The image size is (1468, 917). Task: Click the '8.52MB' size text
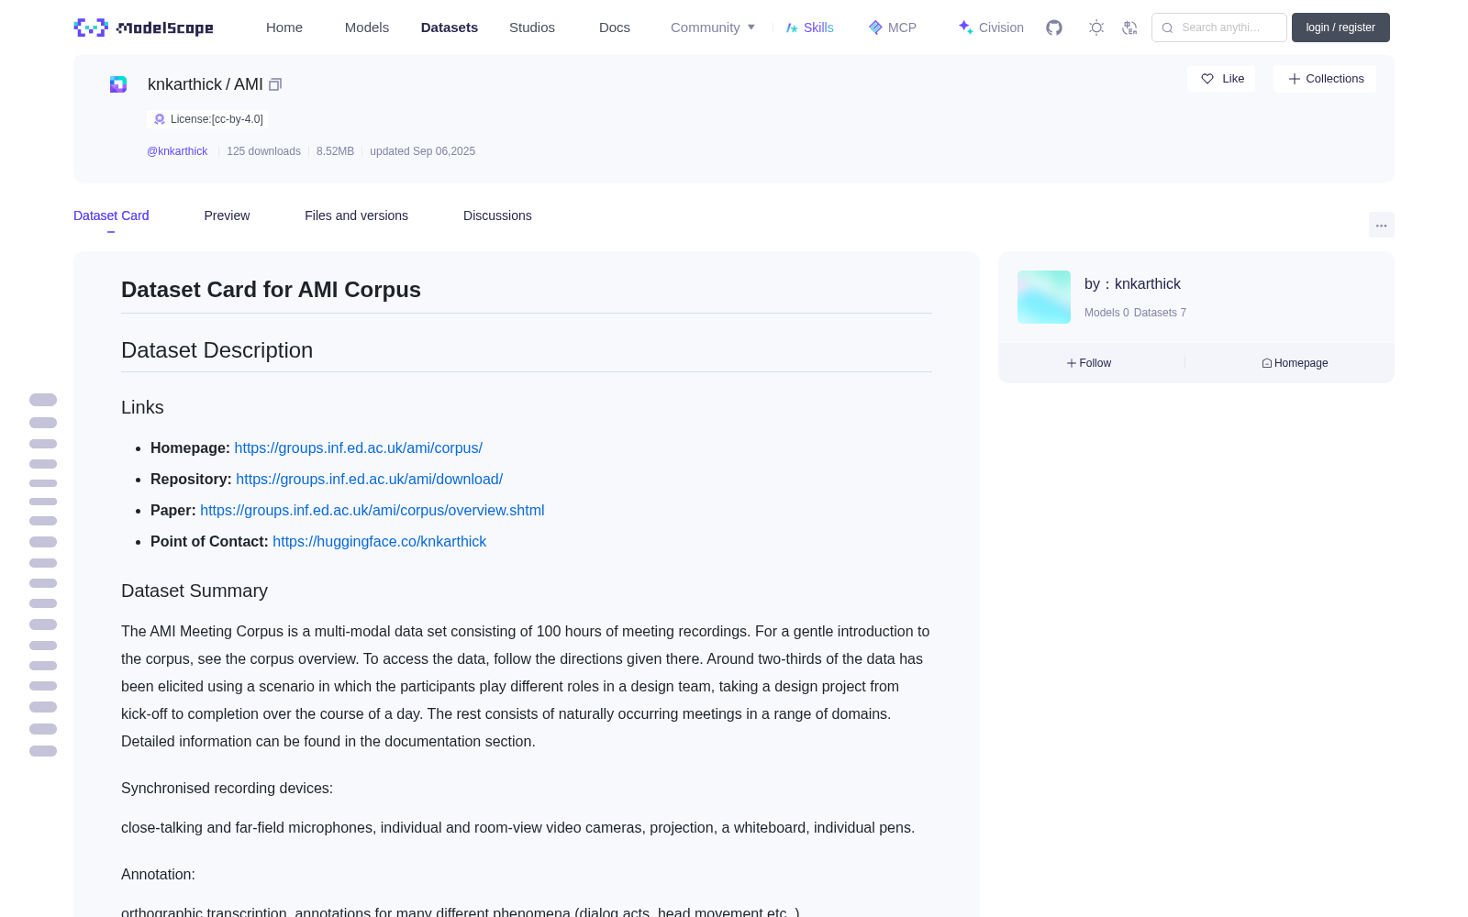pyautogui.click(x=335, y=151)
